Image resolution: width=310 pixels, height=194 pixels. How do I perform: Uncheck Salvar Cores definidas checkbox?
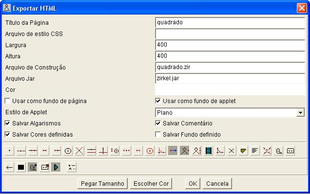coord(7,135)
